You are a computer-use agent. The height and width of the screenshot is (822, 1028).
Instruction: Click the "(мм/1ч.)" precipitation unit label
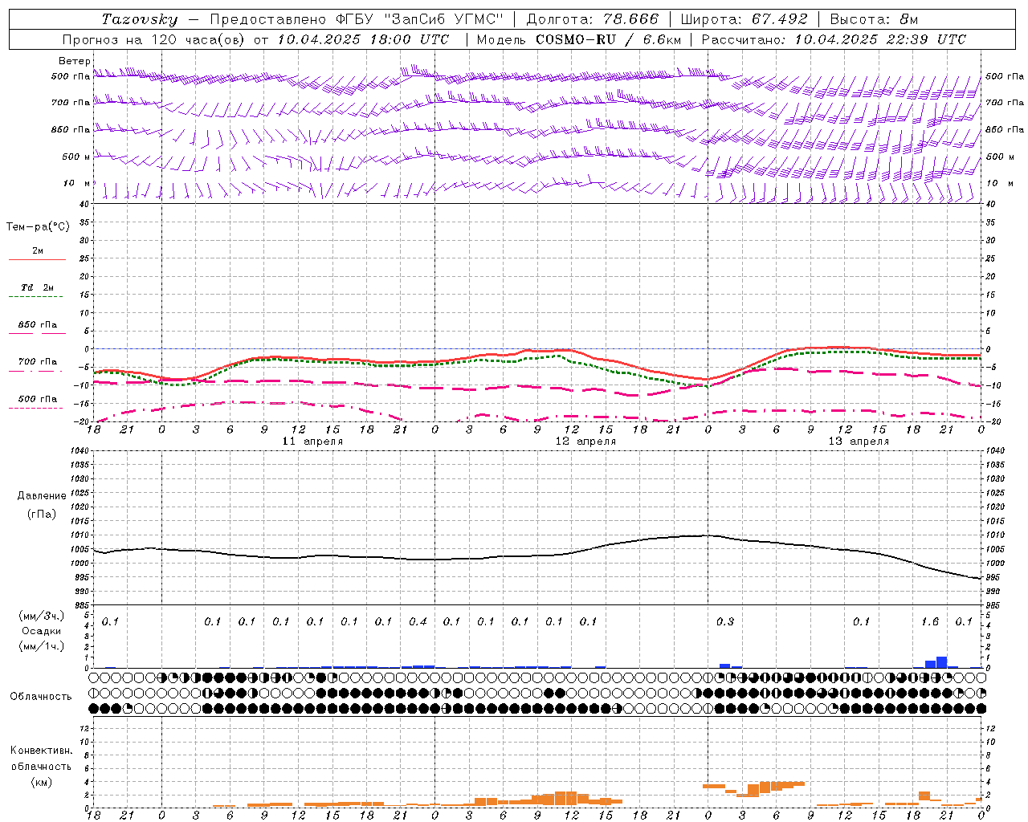click(41, 646)
